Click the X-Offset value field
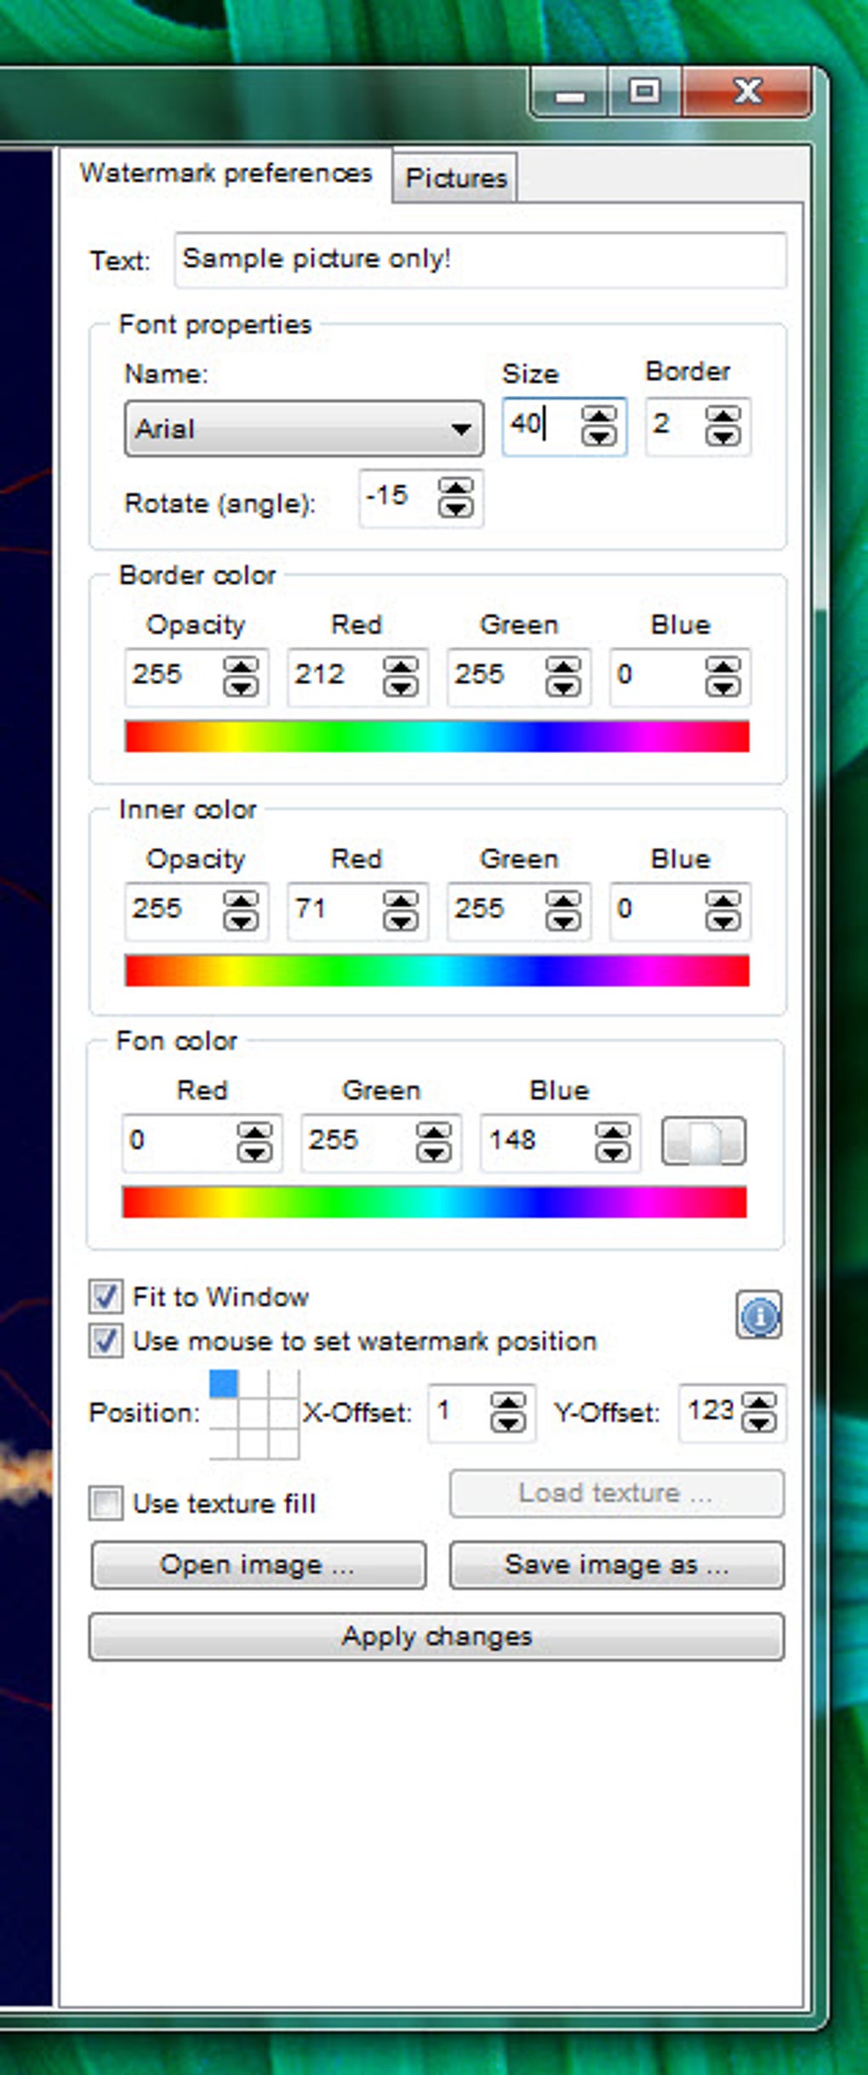 [460, 1412]
